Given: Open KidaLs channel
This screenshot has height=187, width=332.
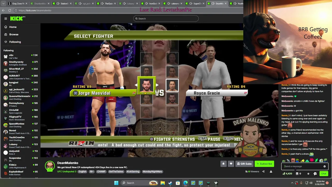Looking at the screenshot, I should point(20,166).
